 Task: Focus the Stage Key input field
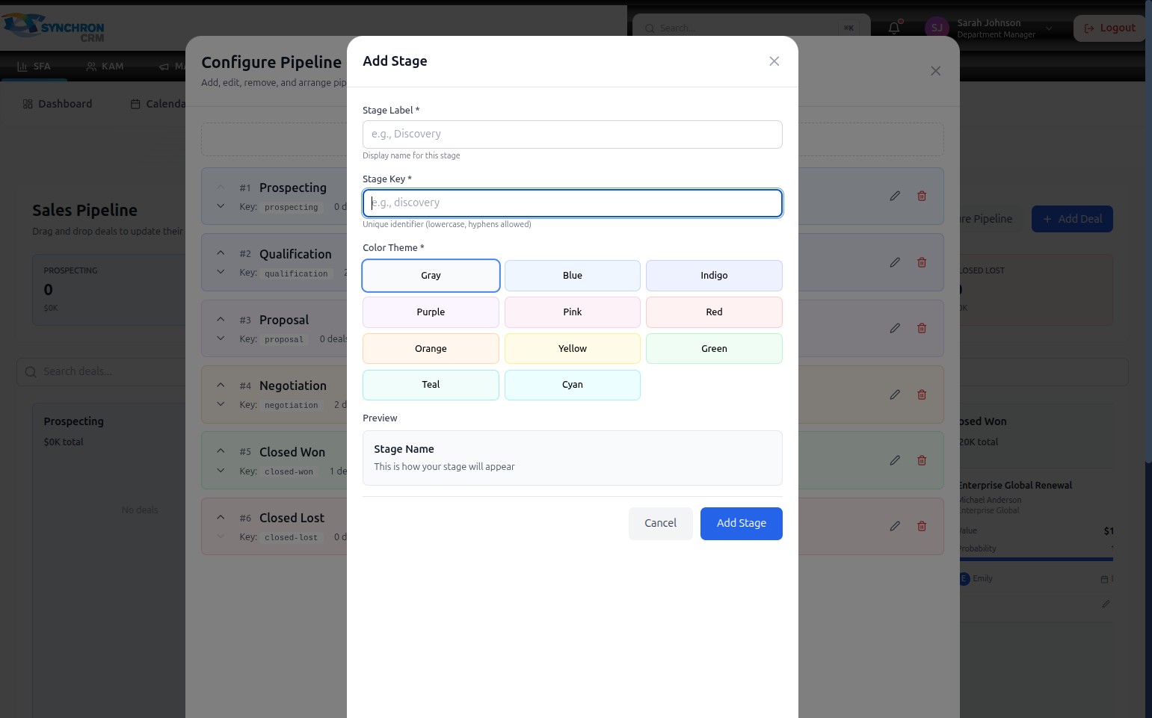573,203
